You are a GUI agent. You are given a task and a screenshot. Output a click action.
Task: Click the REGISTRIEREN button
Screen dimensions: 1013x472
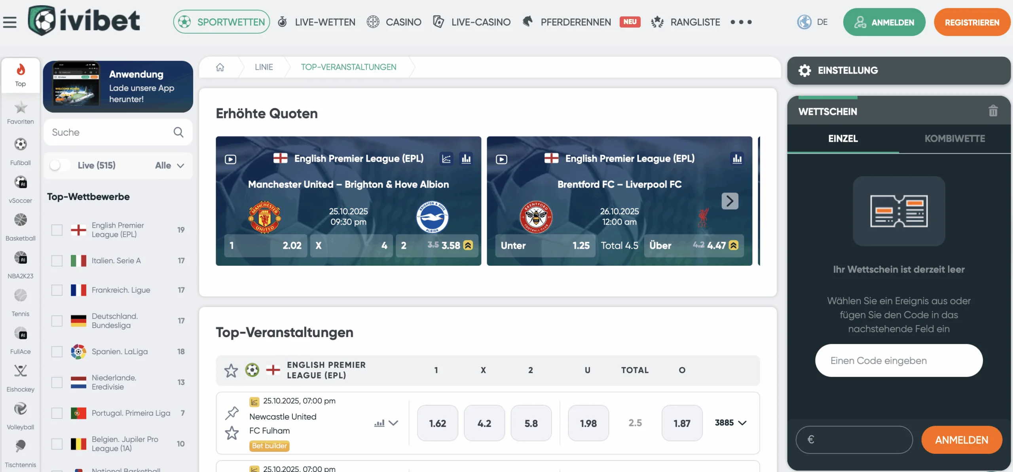tap(972, 22)
